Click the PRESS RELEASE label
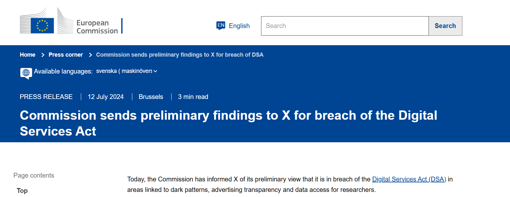 [46, 97]
